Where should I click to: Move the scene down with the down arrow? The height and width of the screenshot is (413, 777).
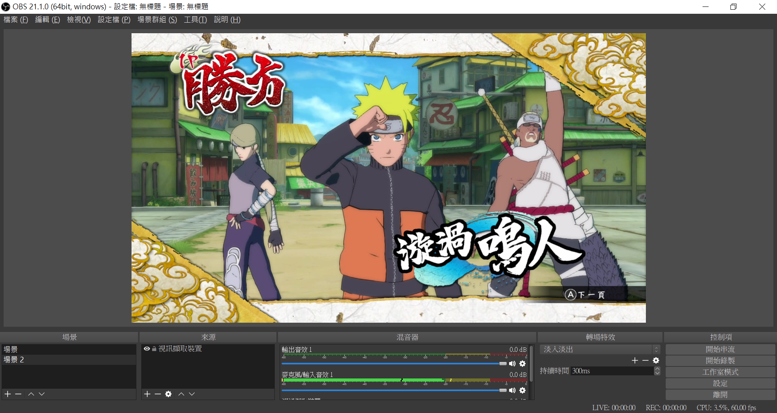(42, 394)
